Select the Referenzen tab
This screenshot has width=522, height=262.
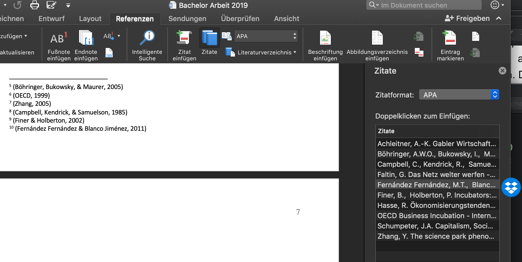click(x=135, y=19)
